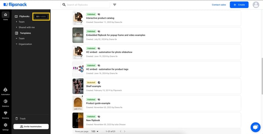Open the Flipsnack logo home link
This screenshot has width=263, height=134.
coord(15,5)
